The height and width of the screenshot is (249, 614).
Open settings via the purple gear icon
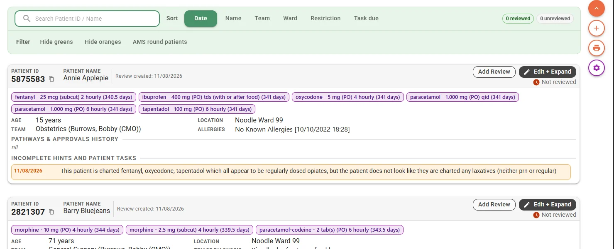coord(597,68)
